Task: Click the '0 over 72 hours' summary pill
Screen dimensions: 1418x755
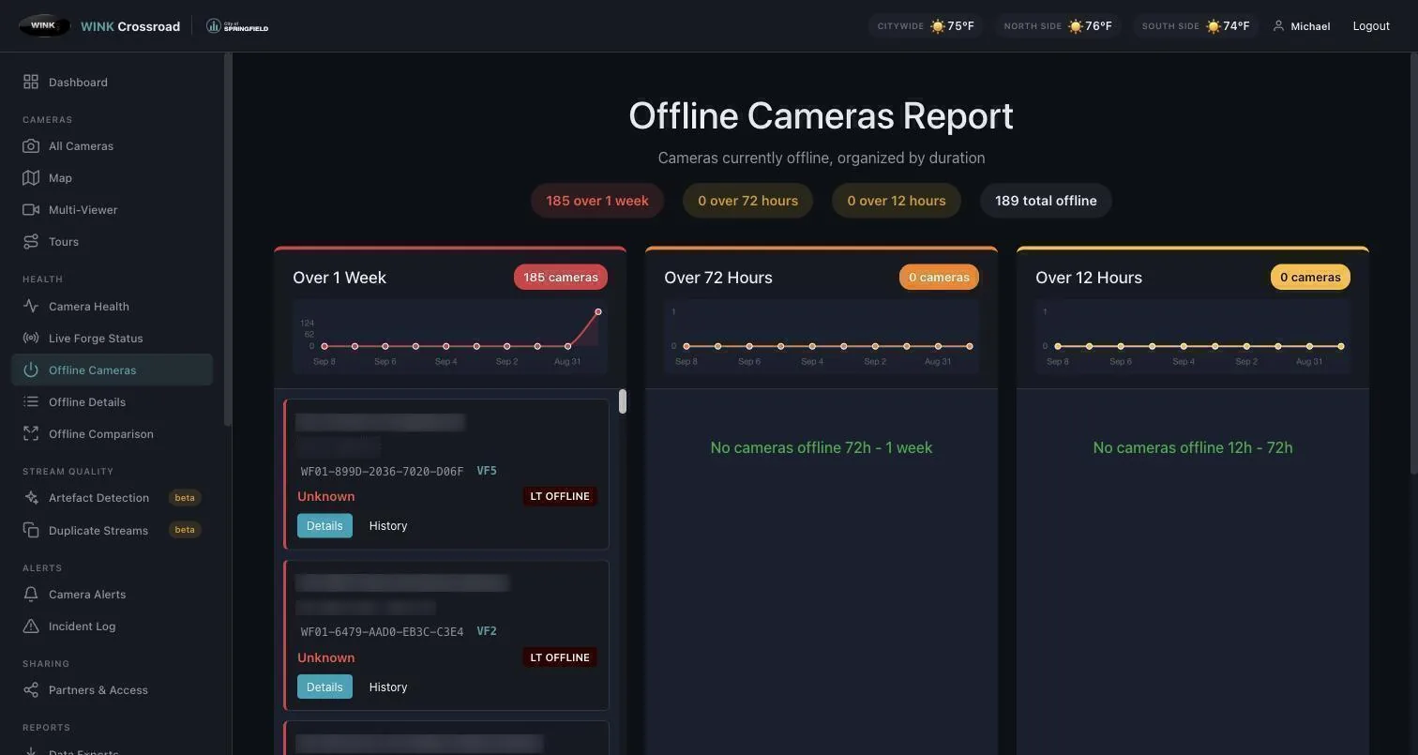Action: point(747,201)
